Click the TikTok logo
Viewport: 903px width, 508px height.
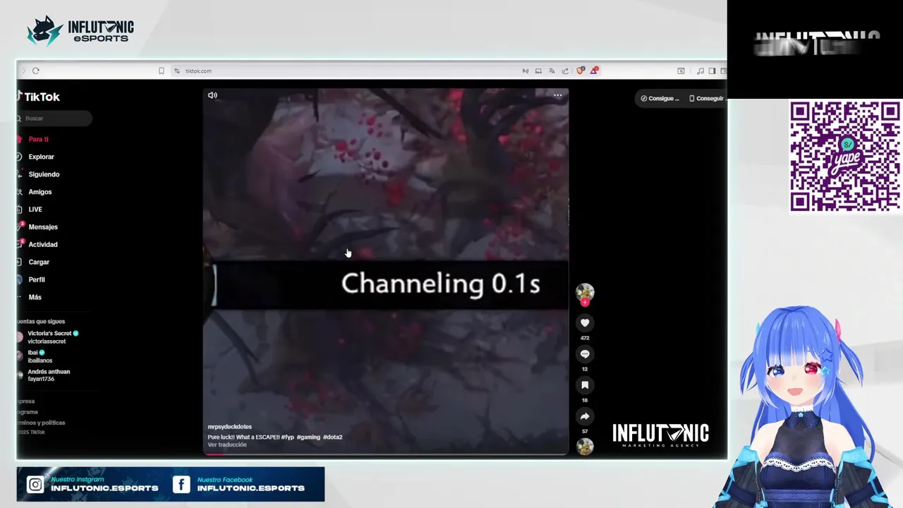40,97
